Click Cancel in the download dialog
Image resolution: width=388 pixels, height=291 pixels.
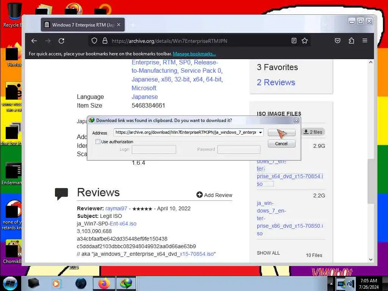[282, 144]
